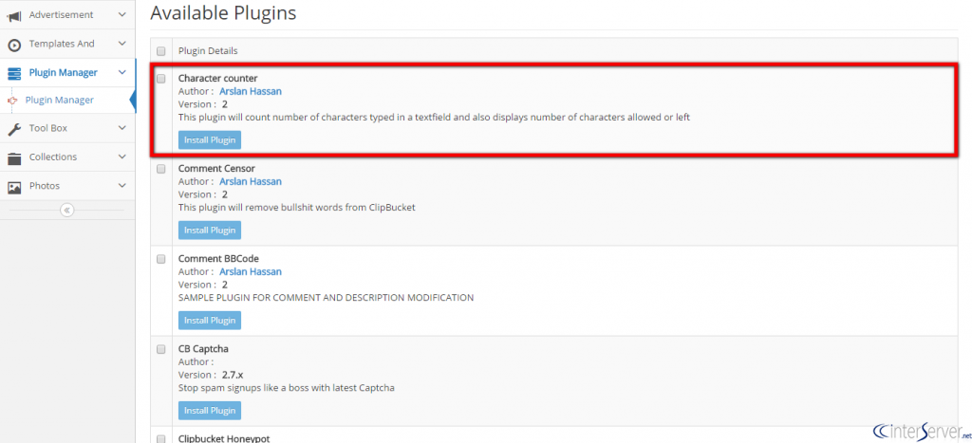Viewport: 972px width, 443px height.
Task: Click the CB Captcha plugin title
Action: pyautogui.click(x=203, y=349)
